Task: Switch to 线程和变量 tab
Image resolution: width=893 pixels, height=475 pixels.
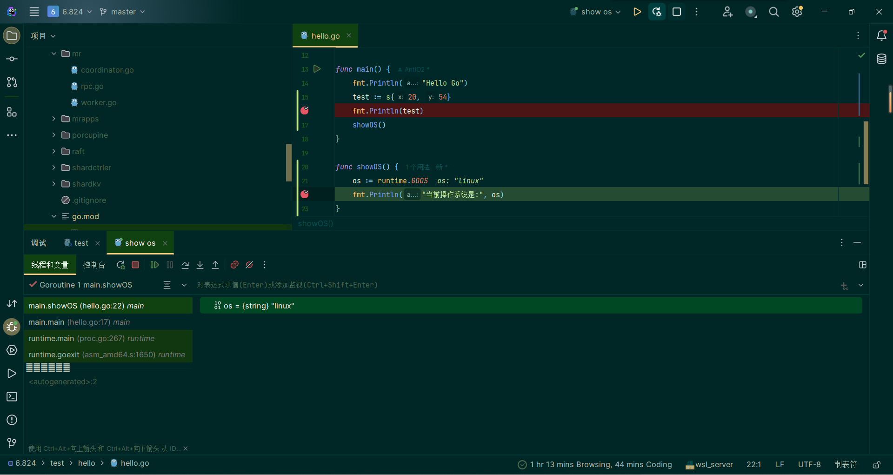Action: tap(50, 265)
